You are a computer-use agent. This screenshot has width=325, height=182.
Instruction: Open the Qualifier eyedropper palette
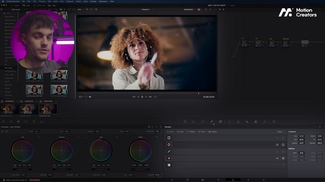point(212,122)
